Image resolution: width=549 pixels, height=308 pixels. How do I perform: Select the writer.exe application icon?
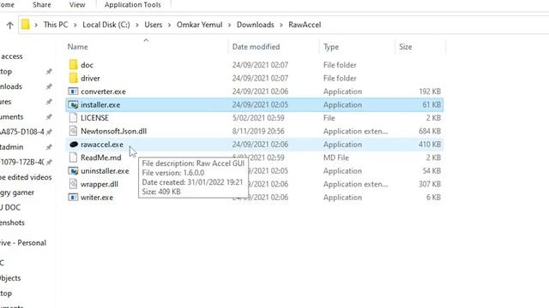coord(73,198)
